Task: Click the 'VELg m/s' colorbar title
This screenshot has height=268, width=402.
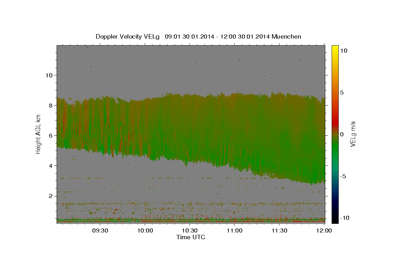Action: click(x=353, y=134)
